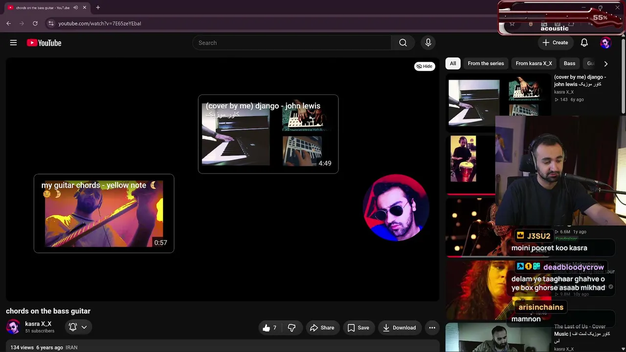Go back with the browser back arrow

[x=9, y=23]
